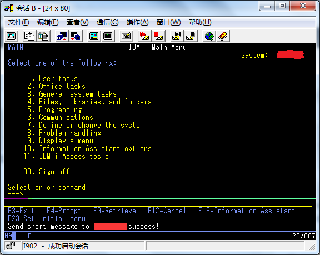Select '6. Communications' menu option
The width and height of the screenshot is (320, 255).
(x=60, y=117)
